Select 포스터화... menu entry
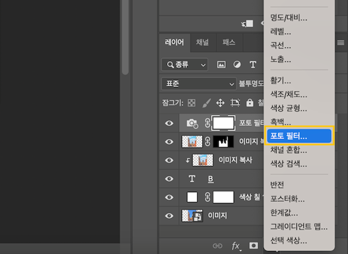Image resolution: width=348 pixels, height=254 pixels. pos(287,199)
